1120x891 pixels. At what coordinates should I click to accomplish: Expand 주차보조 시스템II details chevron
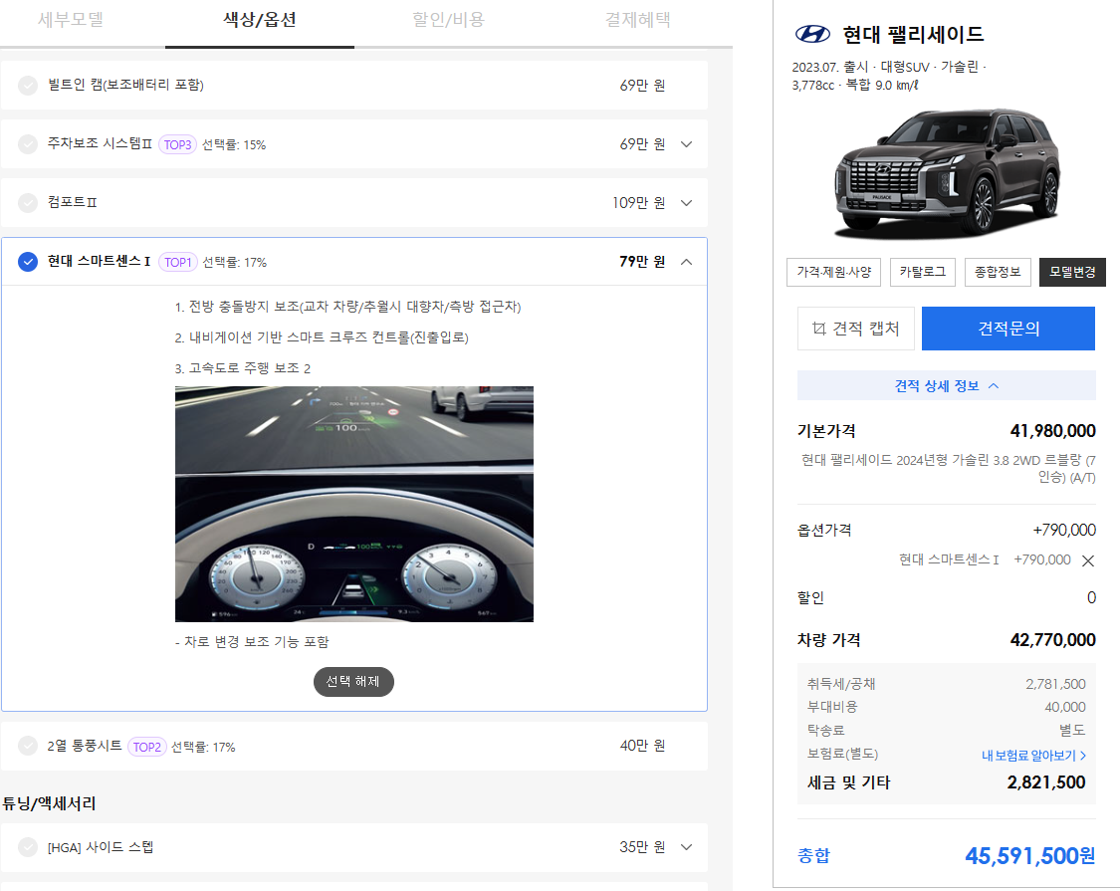point(686,144)
